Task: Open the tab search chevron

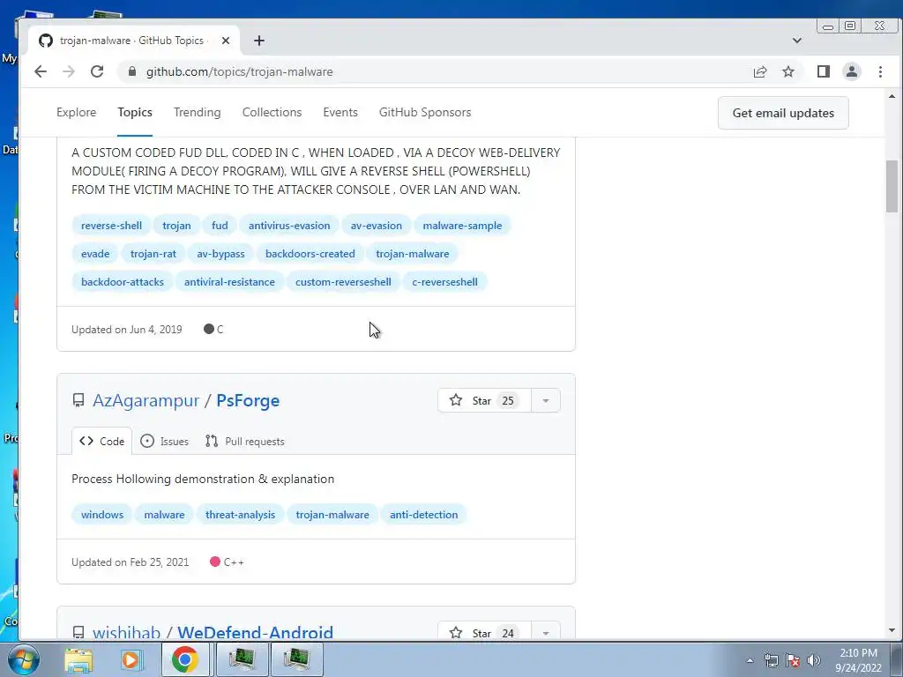Action: pos(797,41)
